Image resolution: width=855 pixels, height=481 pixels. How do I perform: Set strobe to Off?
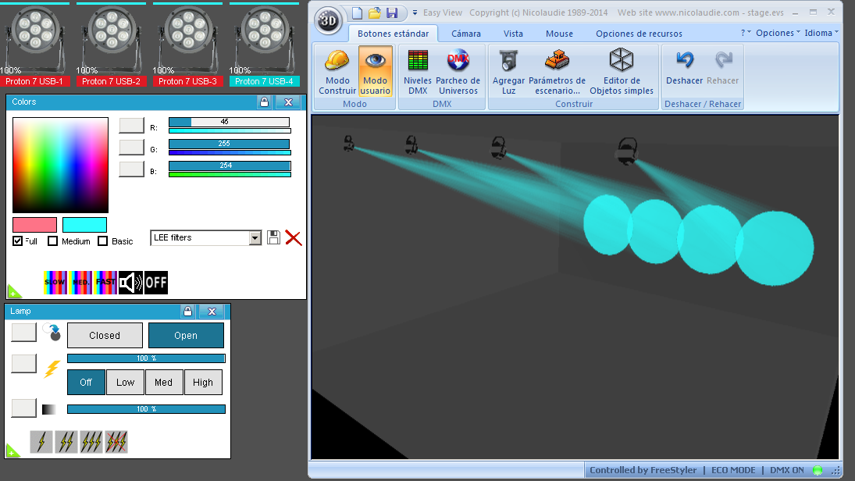[x=86, y=383]
